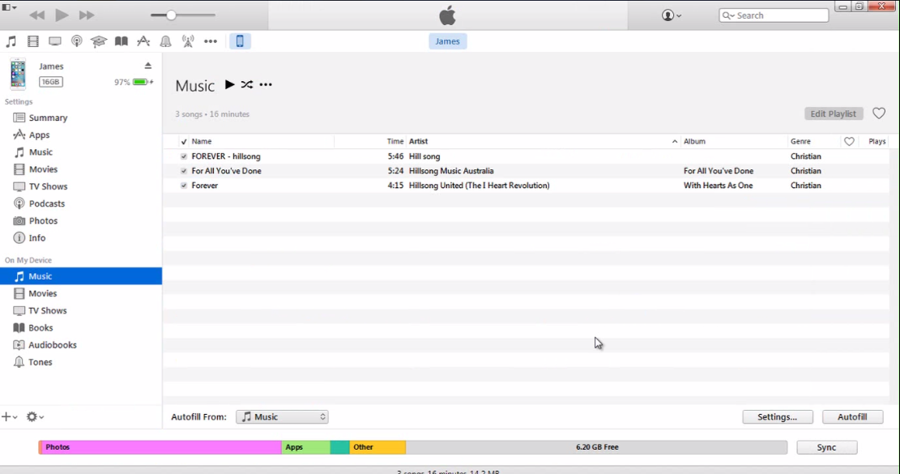The height and width of the screenshot is (474, 900).
Task: Open the Internet Radio antenna icon
Action: click(x=188, y=41)
